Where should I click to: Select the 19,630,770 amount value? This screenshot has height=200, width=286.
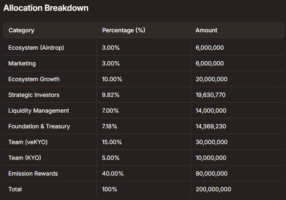pyautogui.click(x=210, y=95)
